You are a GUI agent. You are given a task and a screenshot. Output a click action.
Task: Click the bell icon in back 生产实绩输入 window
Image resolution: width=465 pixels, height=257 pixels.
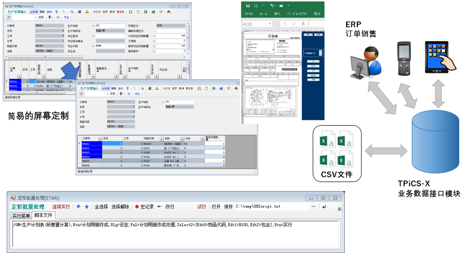click(87, 12)
